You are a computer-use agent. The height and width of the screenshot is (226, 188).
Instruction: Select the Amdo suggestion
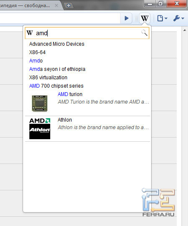[36, 61]
